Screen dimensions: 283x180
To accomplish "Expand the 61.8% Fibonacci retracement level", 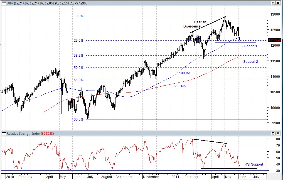I will [78, 80].
